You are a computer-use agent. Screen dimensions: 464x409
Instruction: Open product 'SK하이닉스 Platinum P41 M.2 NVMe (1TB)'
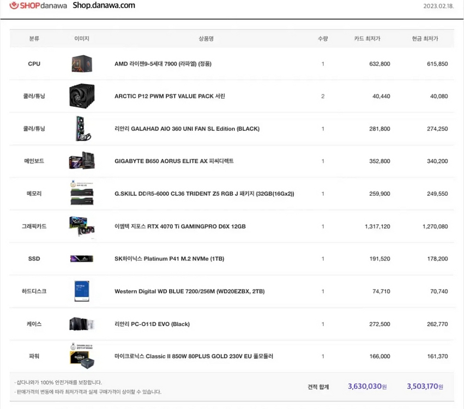169,258
